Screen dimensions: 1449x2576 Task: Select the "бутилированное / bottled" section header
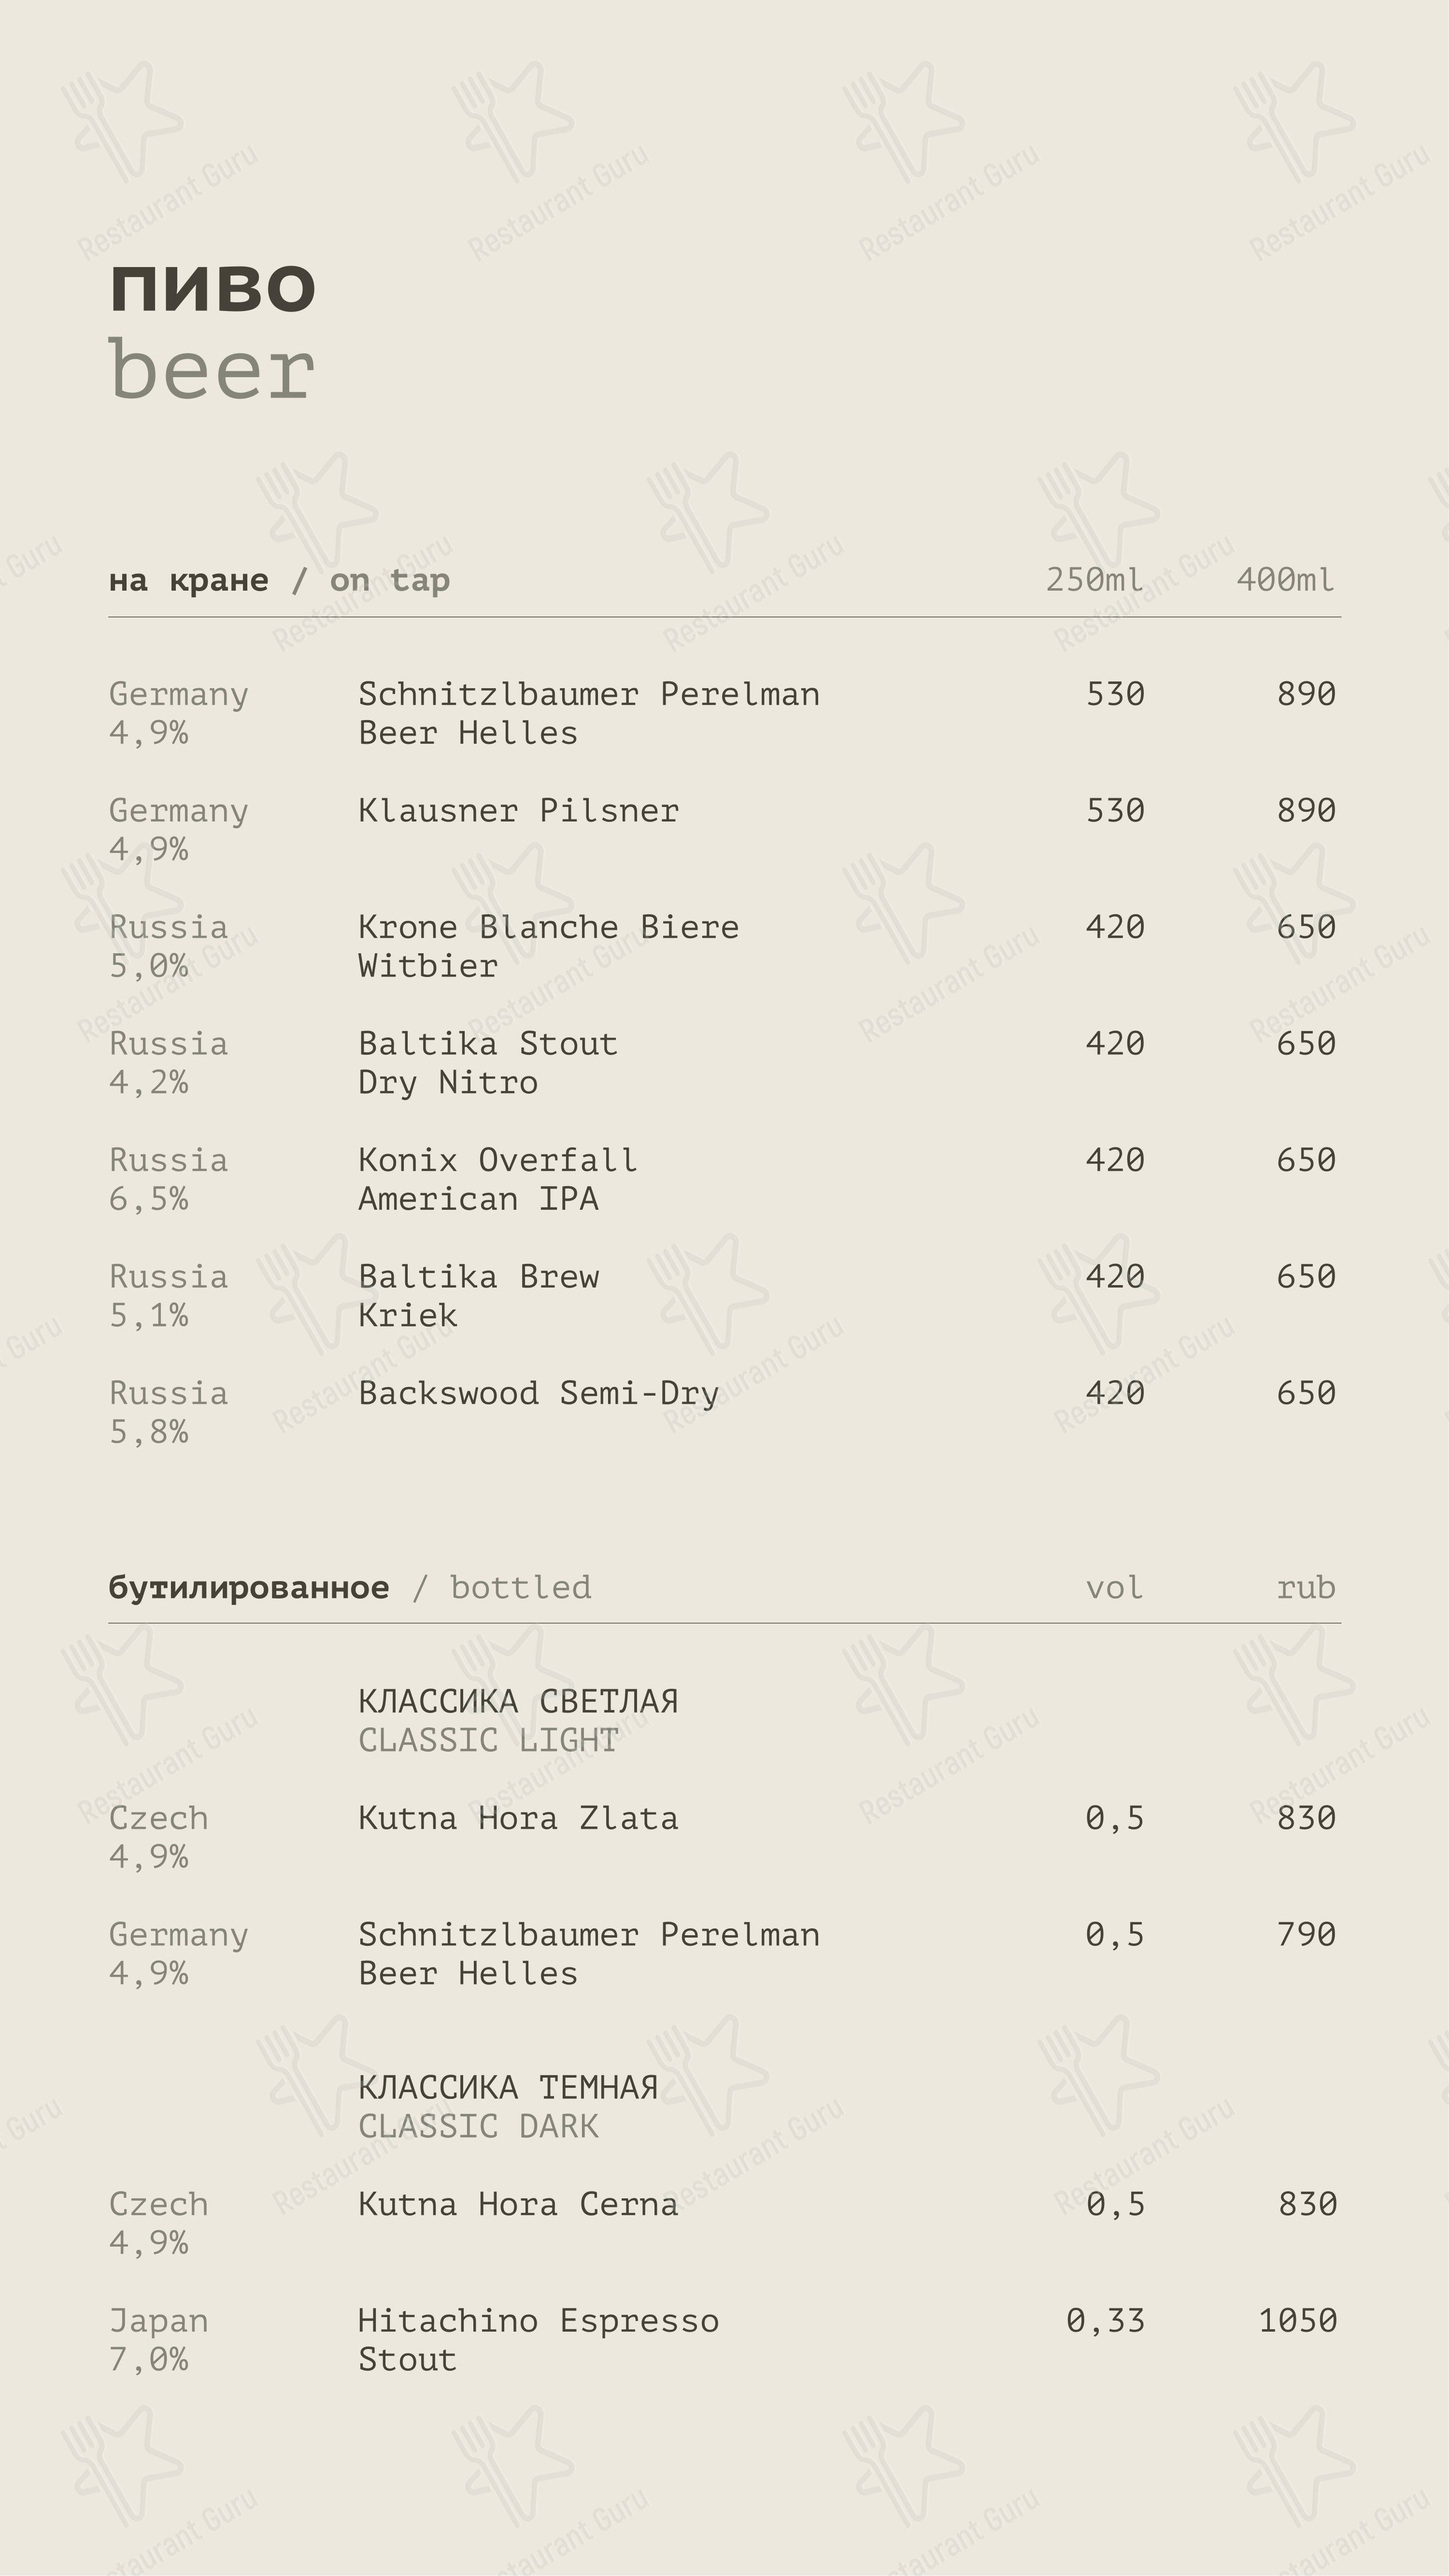tap(349, 1587)
